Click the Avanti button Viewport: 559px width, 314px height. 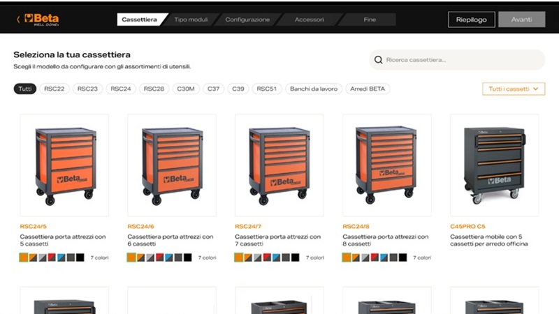(521, 20)
